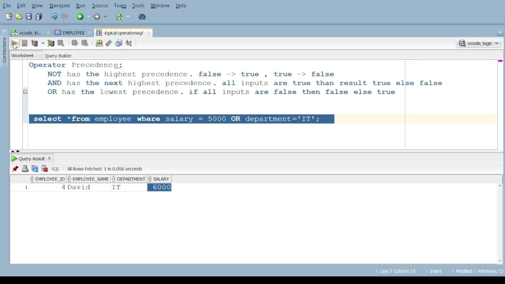Image resolution: width=505 pixels, height=284 pixels.
Task: Click the Undo arrow icon
Action: tap(54, 17)
